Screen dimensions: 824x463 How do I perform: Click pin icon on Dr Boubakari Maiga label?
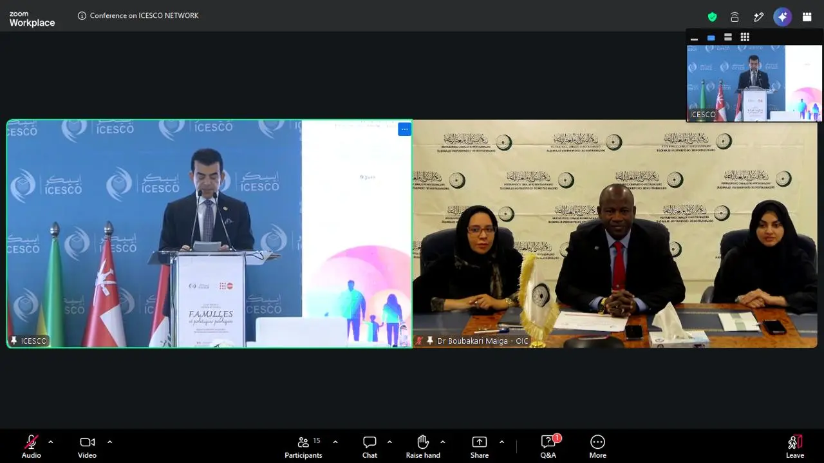tap(430, 341)
